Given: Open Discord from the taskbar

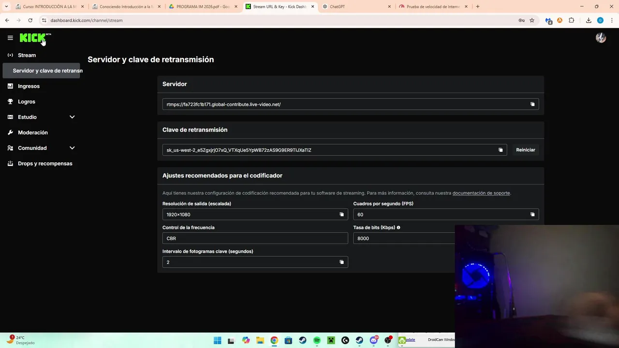Looking at the screenshot, I should click(x=374, y=340).
